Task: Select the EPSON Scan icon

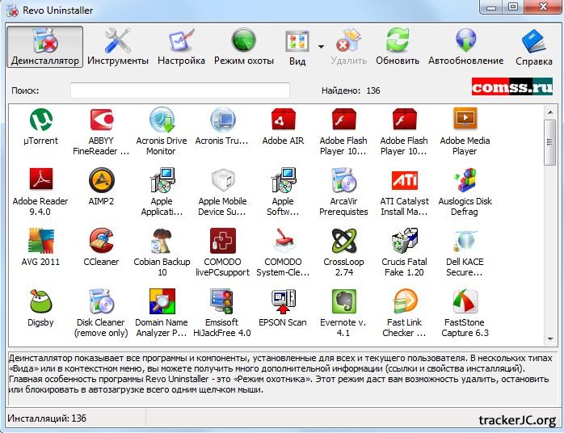Action: click(x=283, y=301)
